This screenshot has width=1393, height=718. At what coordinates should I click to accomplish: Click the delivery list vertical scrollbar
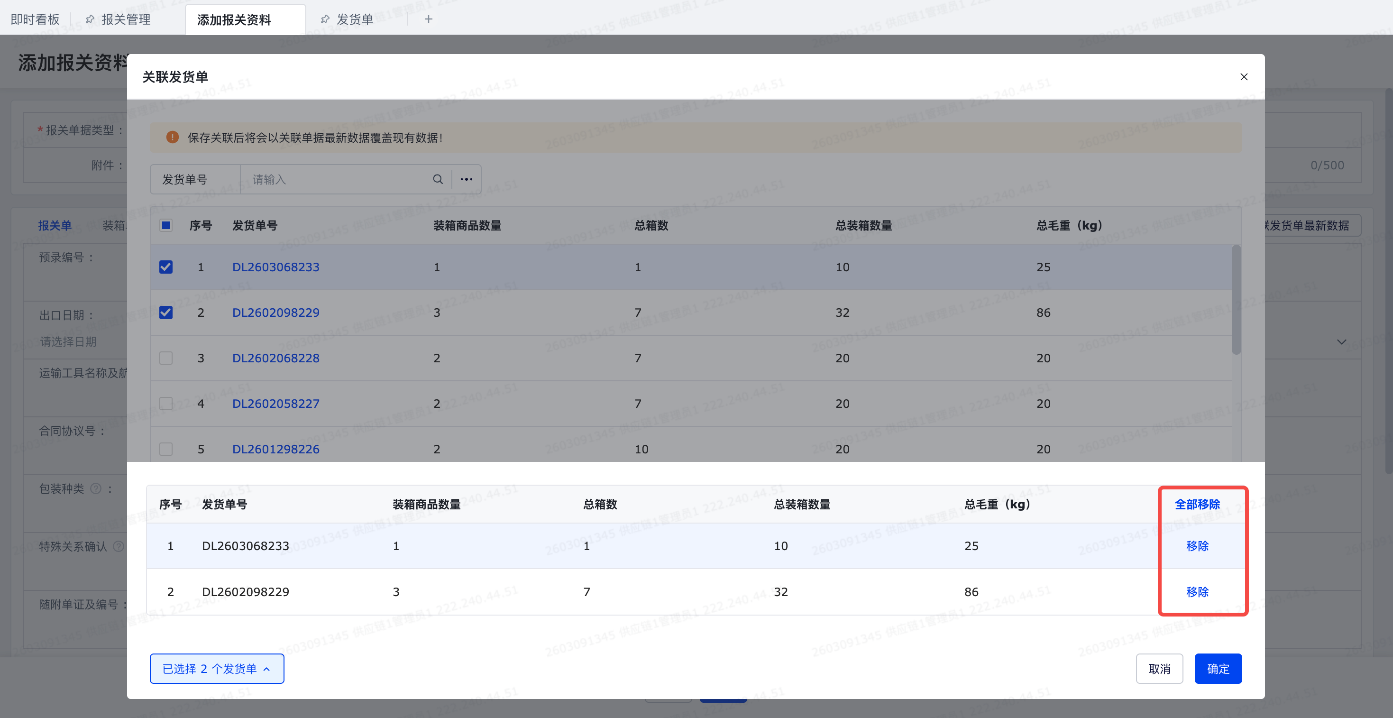(1236, 300)
